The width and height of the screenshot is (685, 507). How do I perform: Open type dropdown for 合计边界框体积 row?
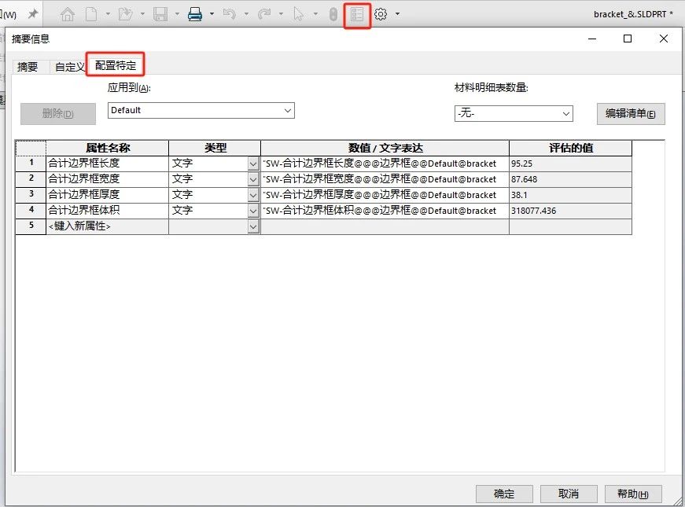pyautogui.click(x=253, y=211)
